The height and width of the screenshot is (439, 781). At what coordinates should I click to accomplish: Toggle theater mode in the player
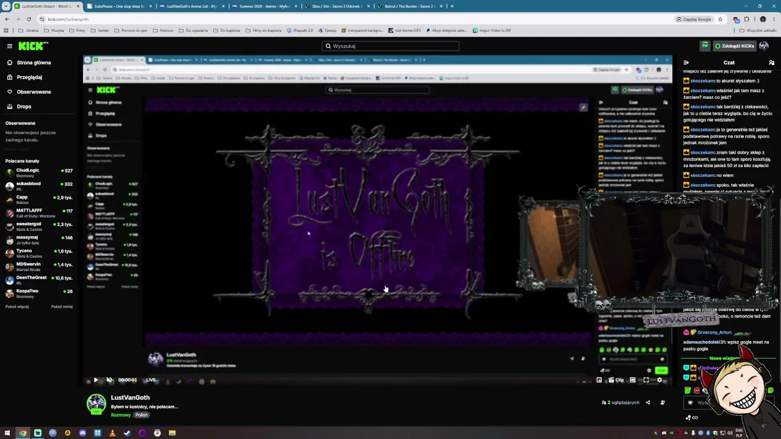click(633, 380)
